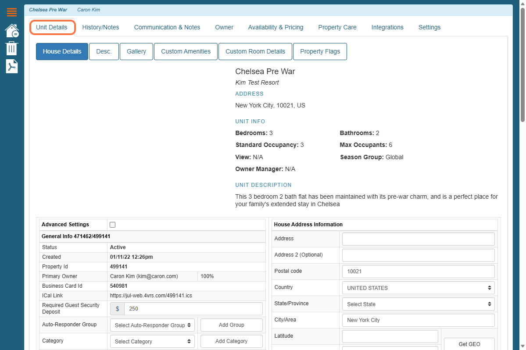Open the Integrations tab

pyautogui.click(x=387, y=28)
